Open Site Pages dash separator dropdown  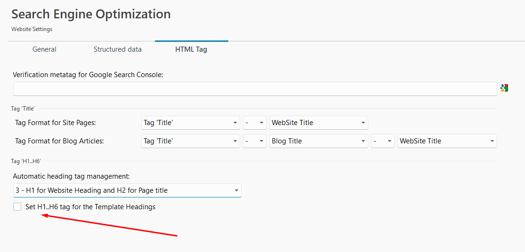(x=255, y=123)
